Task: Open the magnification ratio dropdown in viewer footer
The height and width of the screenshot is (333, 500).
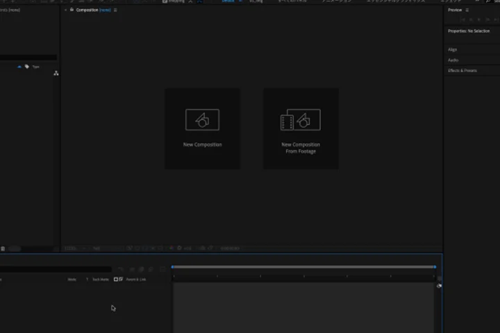Action: pyautogui.click(x=75, y=248)
